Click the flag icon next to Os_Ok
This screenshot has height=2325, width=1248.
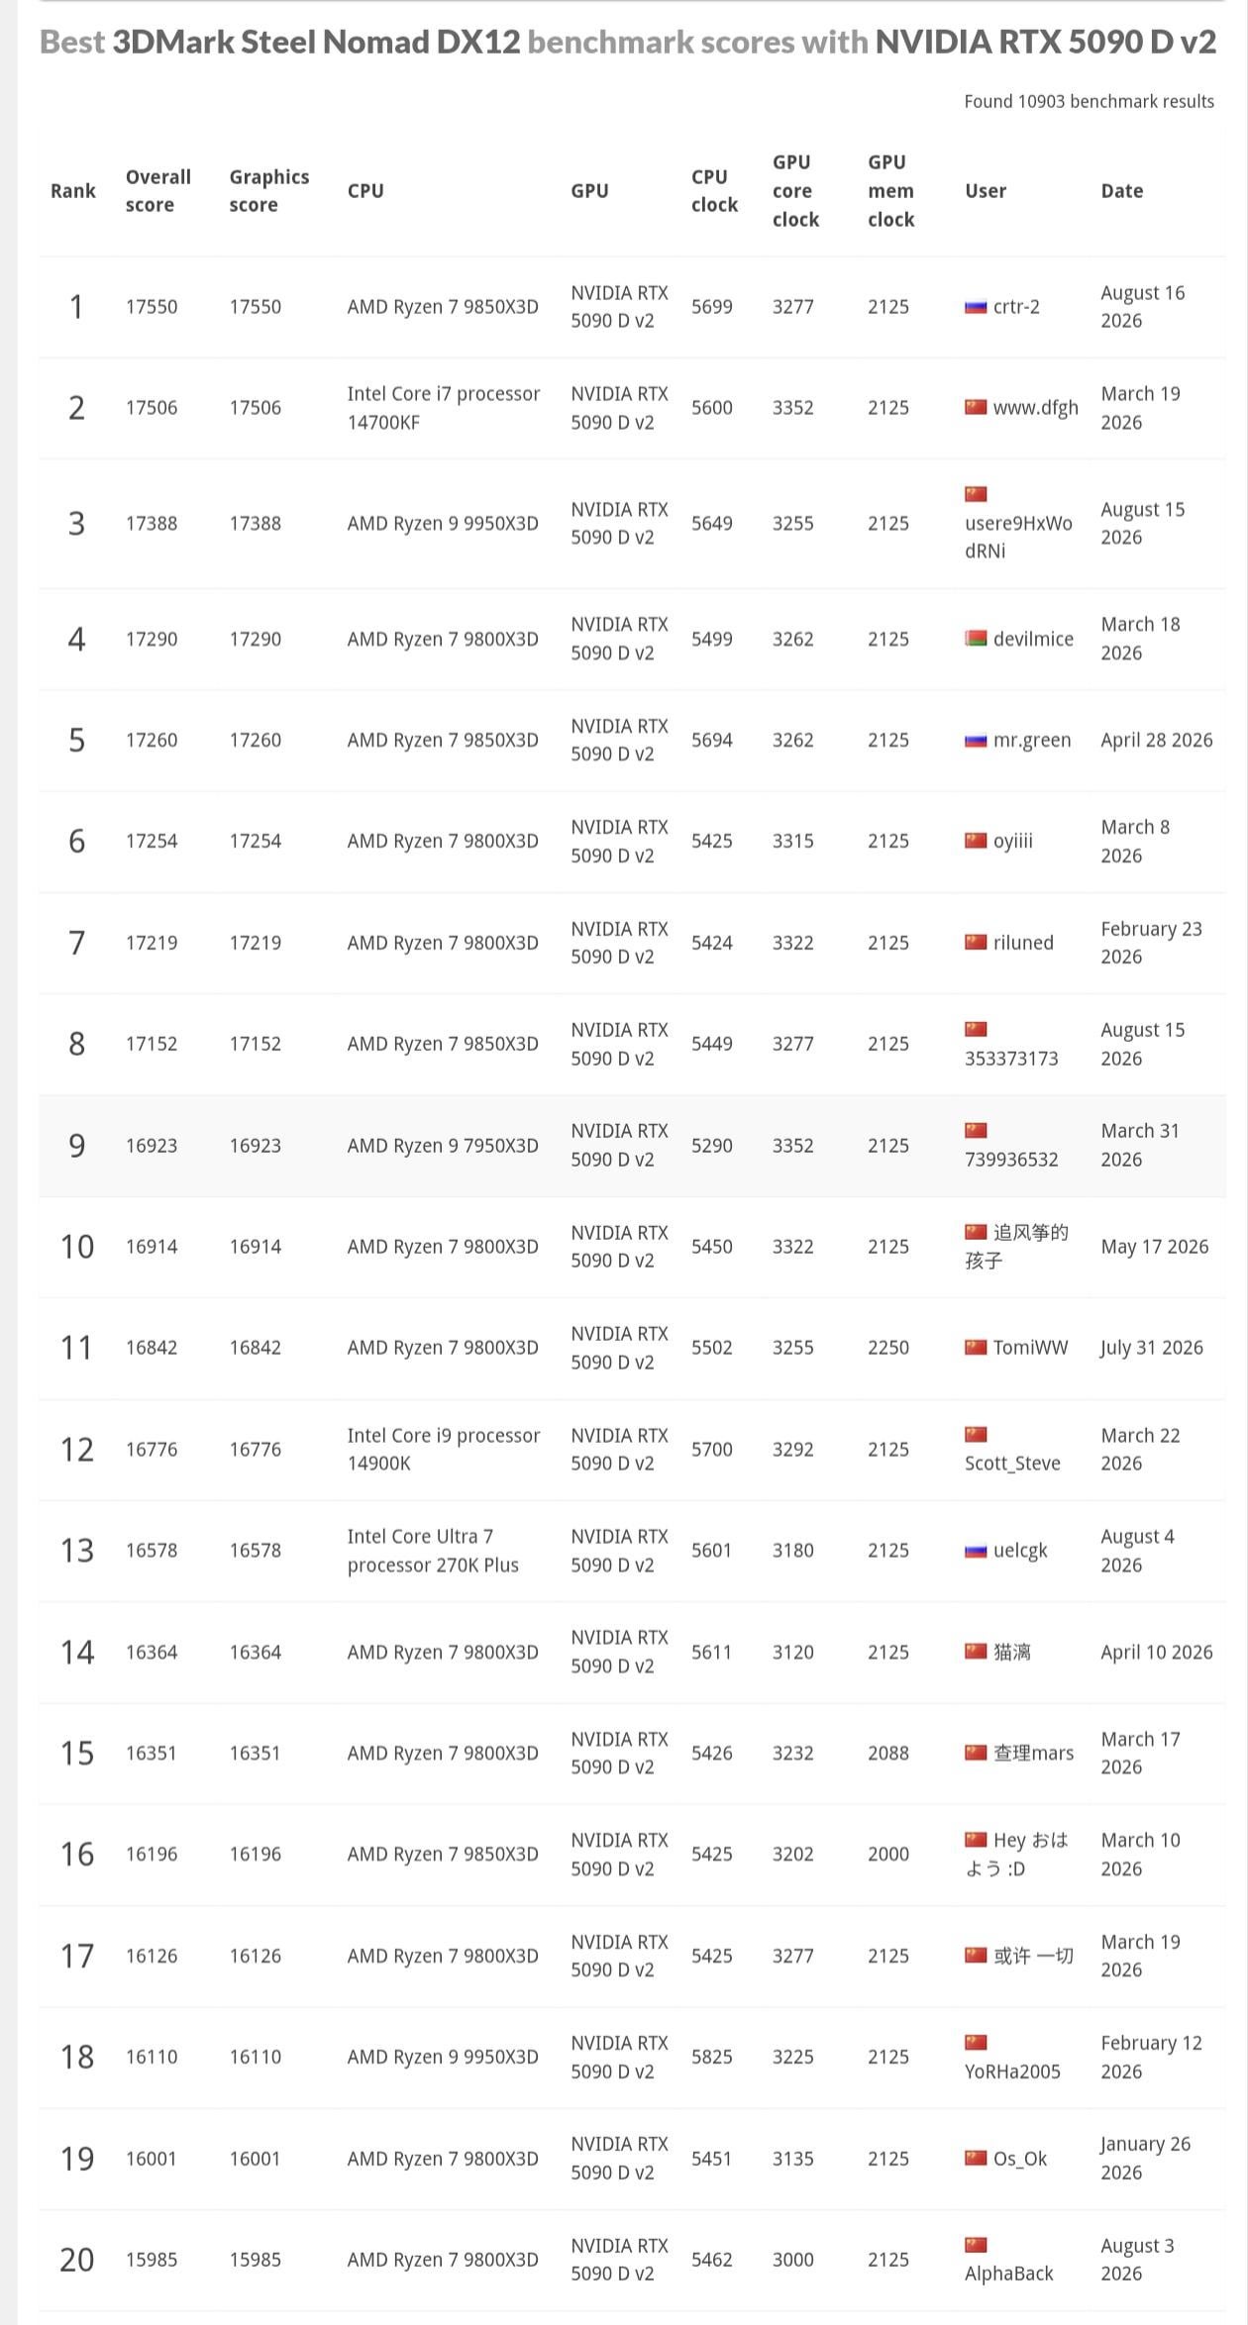976,2159
